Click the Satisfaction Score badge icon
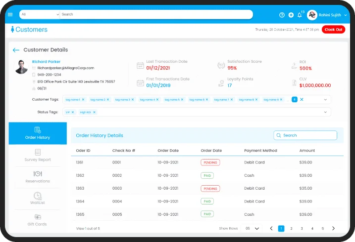Image resolution: width=355 pixels, height=242 pixels. click(x=221, y=65)
